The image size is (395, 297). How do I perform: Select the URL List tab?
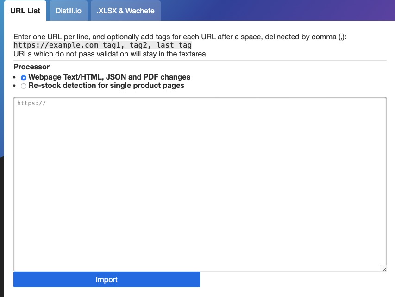[25, 10]
